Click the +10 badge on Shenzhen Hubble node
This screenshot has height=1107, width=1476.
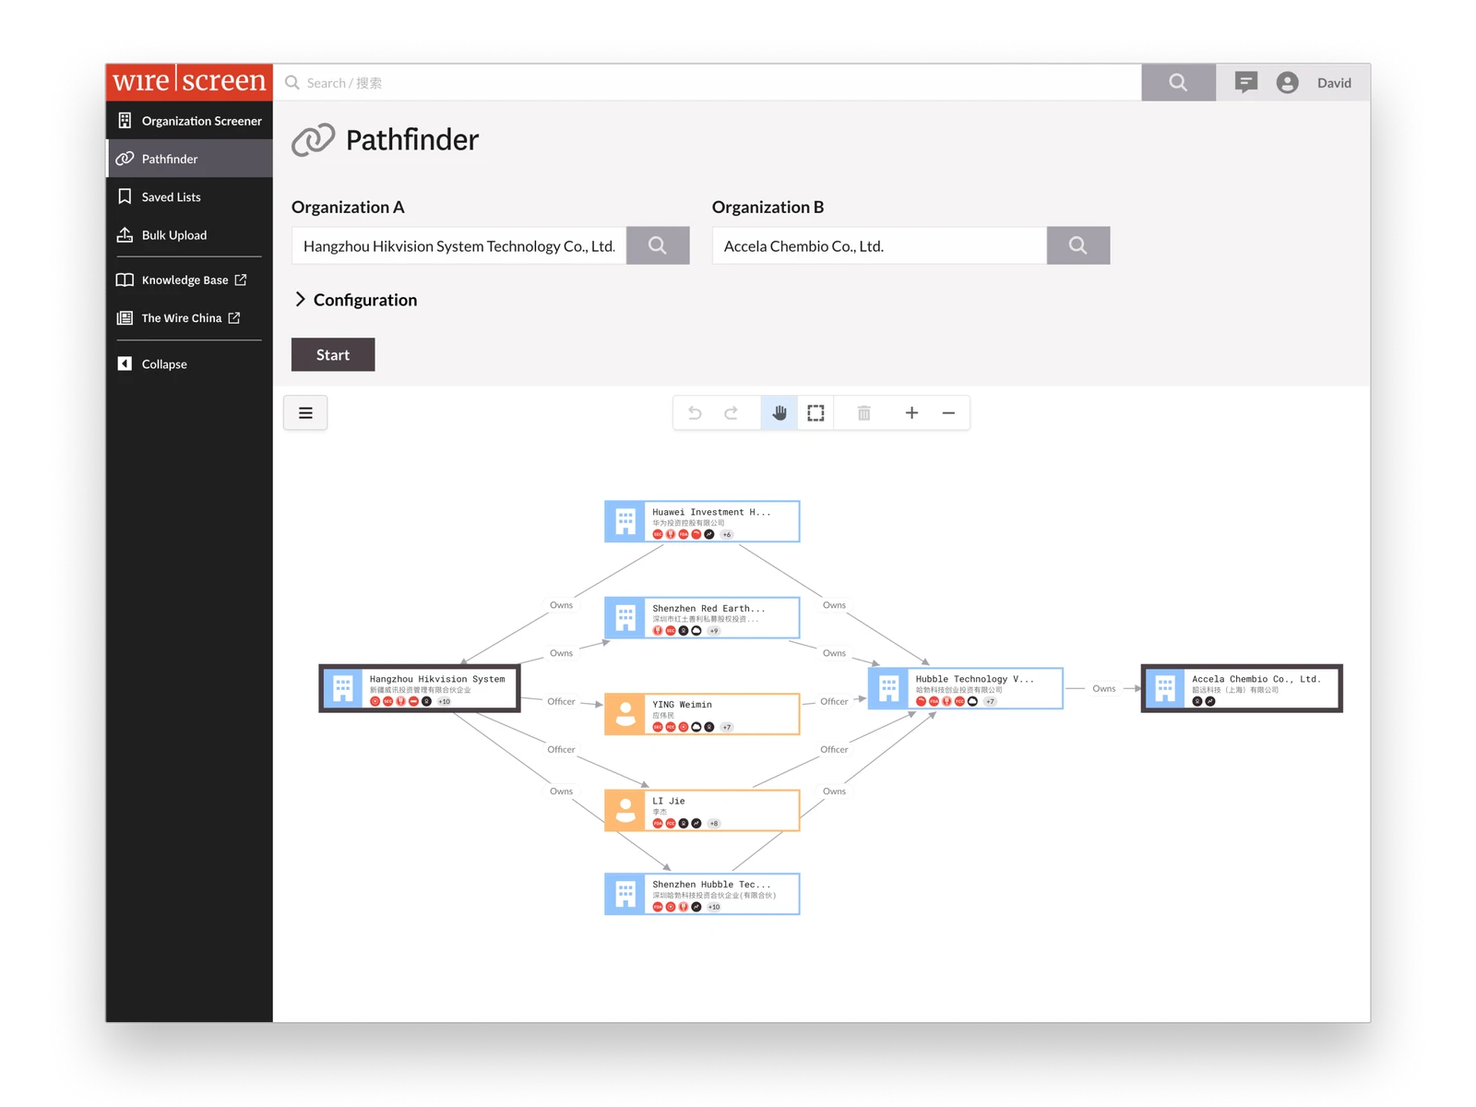[714, 908]
